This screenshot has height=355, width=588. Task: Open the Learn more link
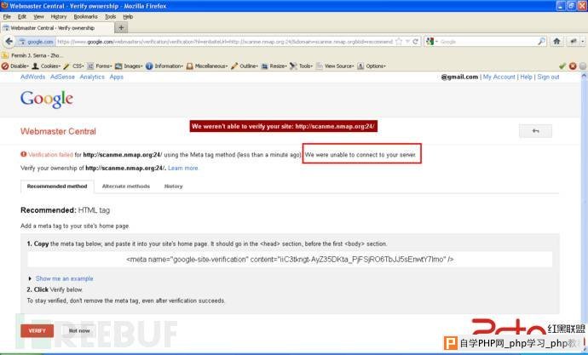183,169
